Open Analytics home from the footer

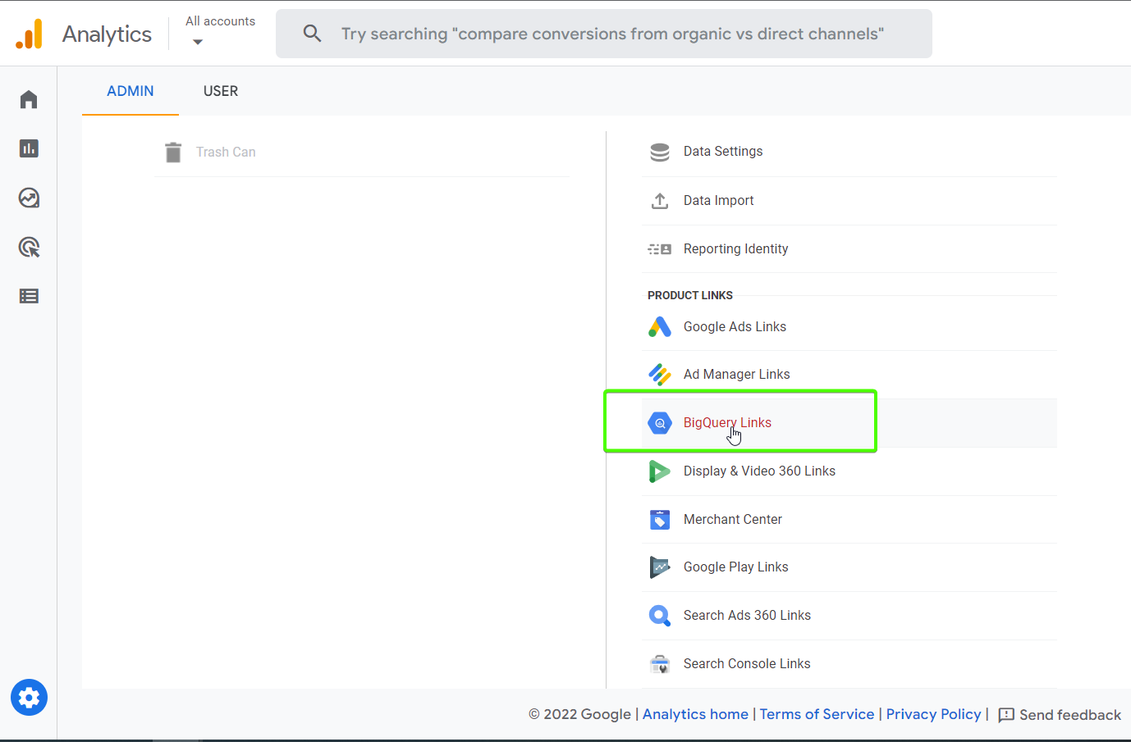[x=694, y=714]
